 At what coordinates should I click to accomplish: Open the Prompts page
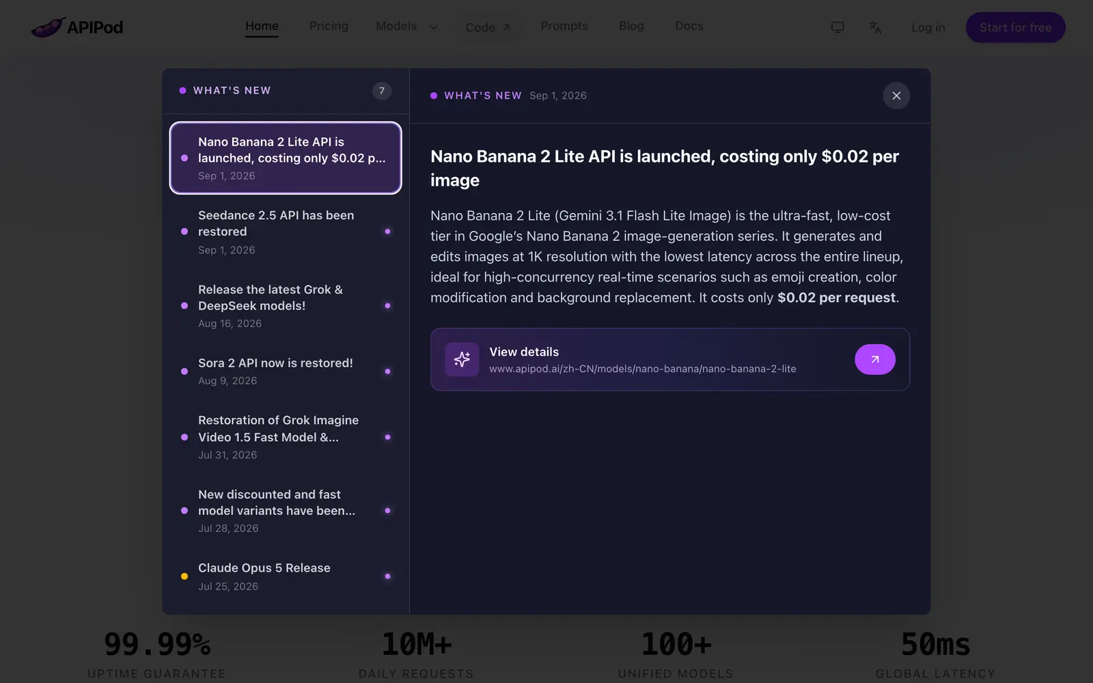(564, 26)
